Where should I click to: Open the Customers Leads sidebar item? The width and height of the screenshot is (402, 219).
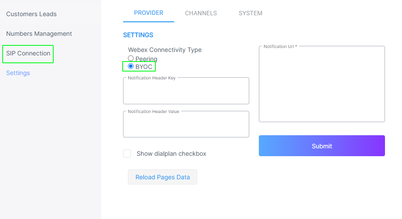click(31, 14)
